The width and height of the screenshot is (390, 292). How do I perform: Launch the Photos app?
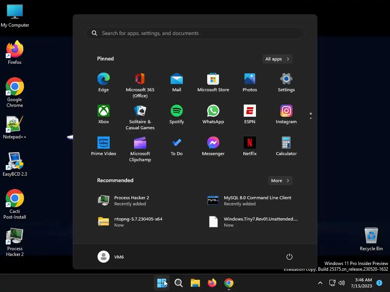click(x=250, y=83)
